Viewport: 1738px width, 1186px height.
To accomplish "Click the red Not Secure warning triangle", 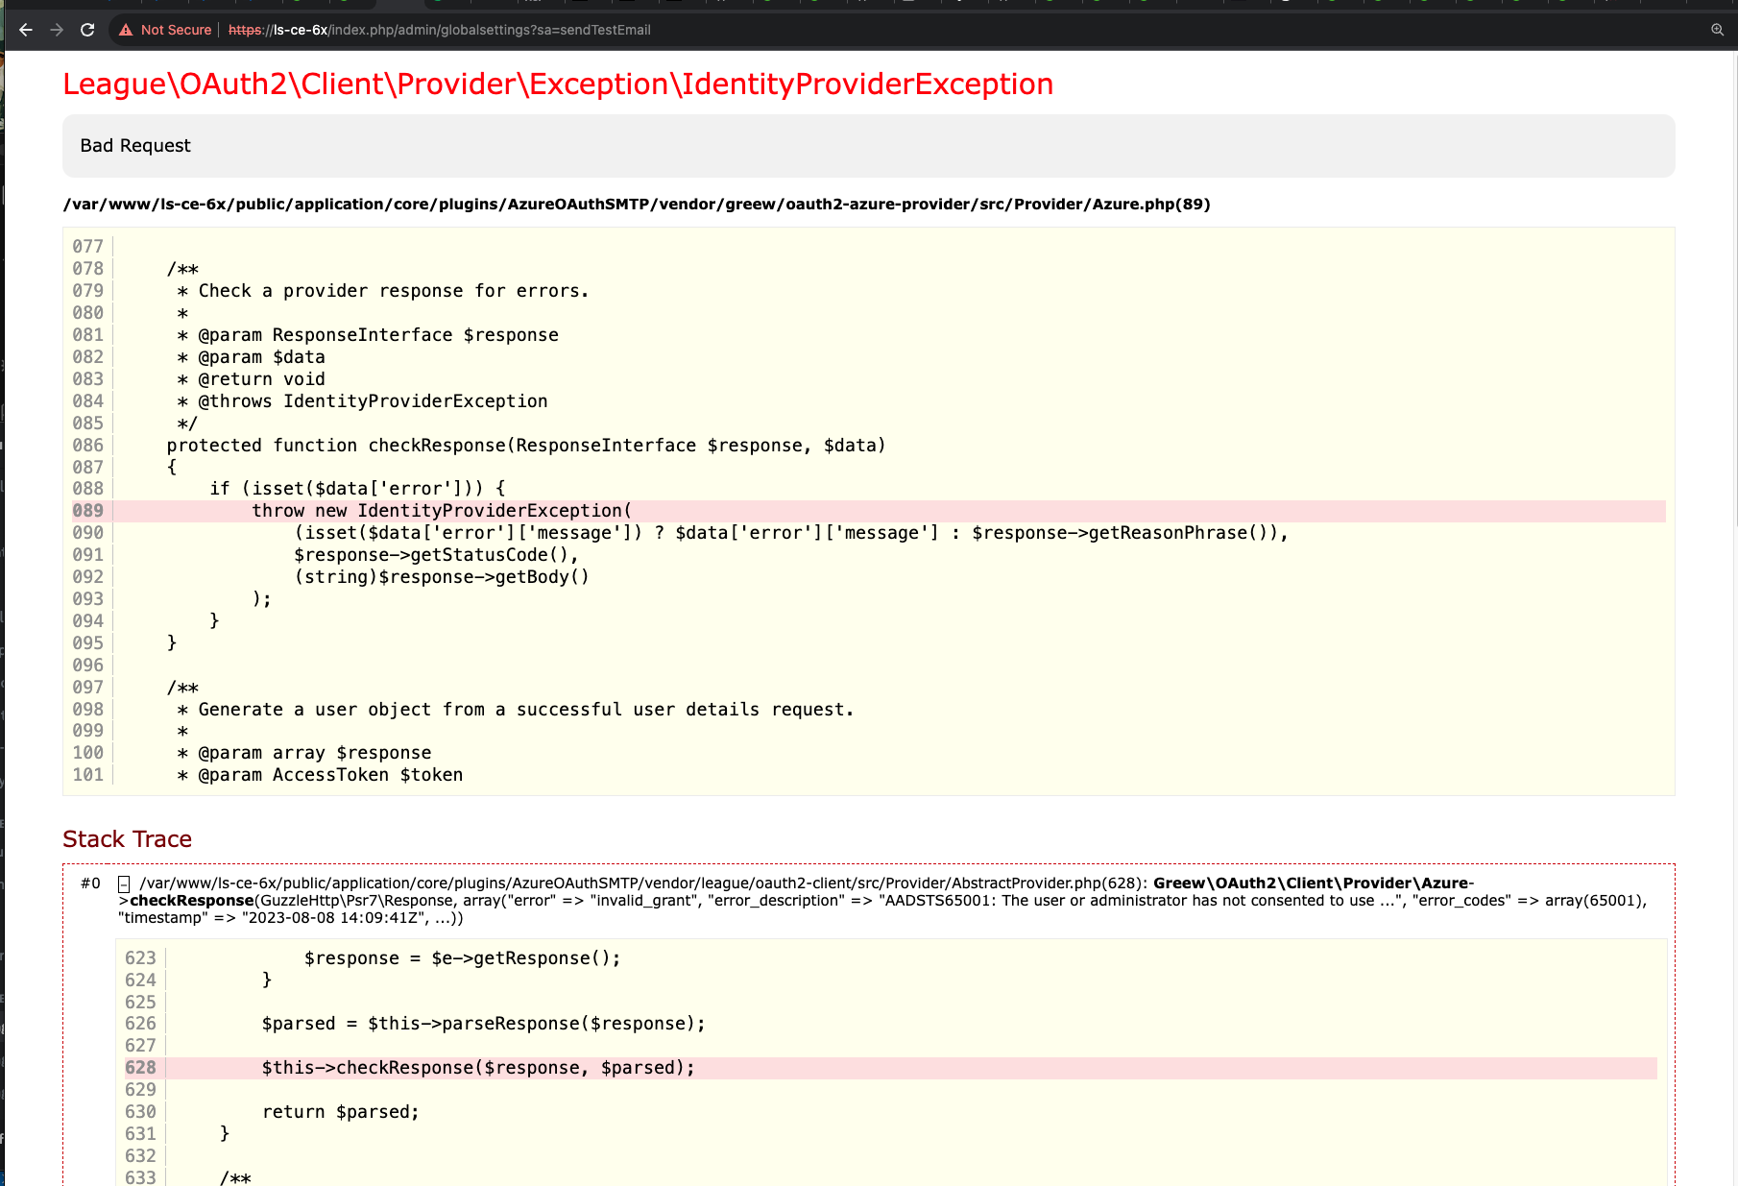I will coord(126,30).
